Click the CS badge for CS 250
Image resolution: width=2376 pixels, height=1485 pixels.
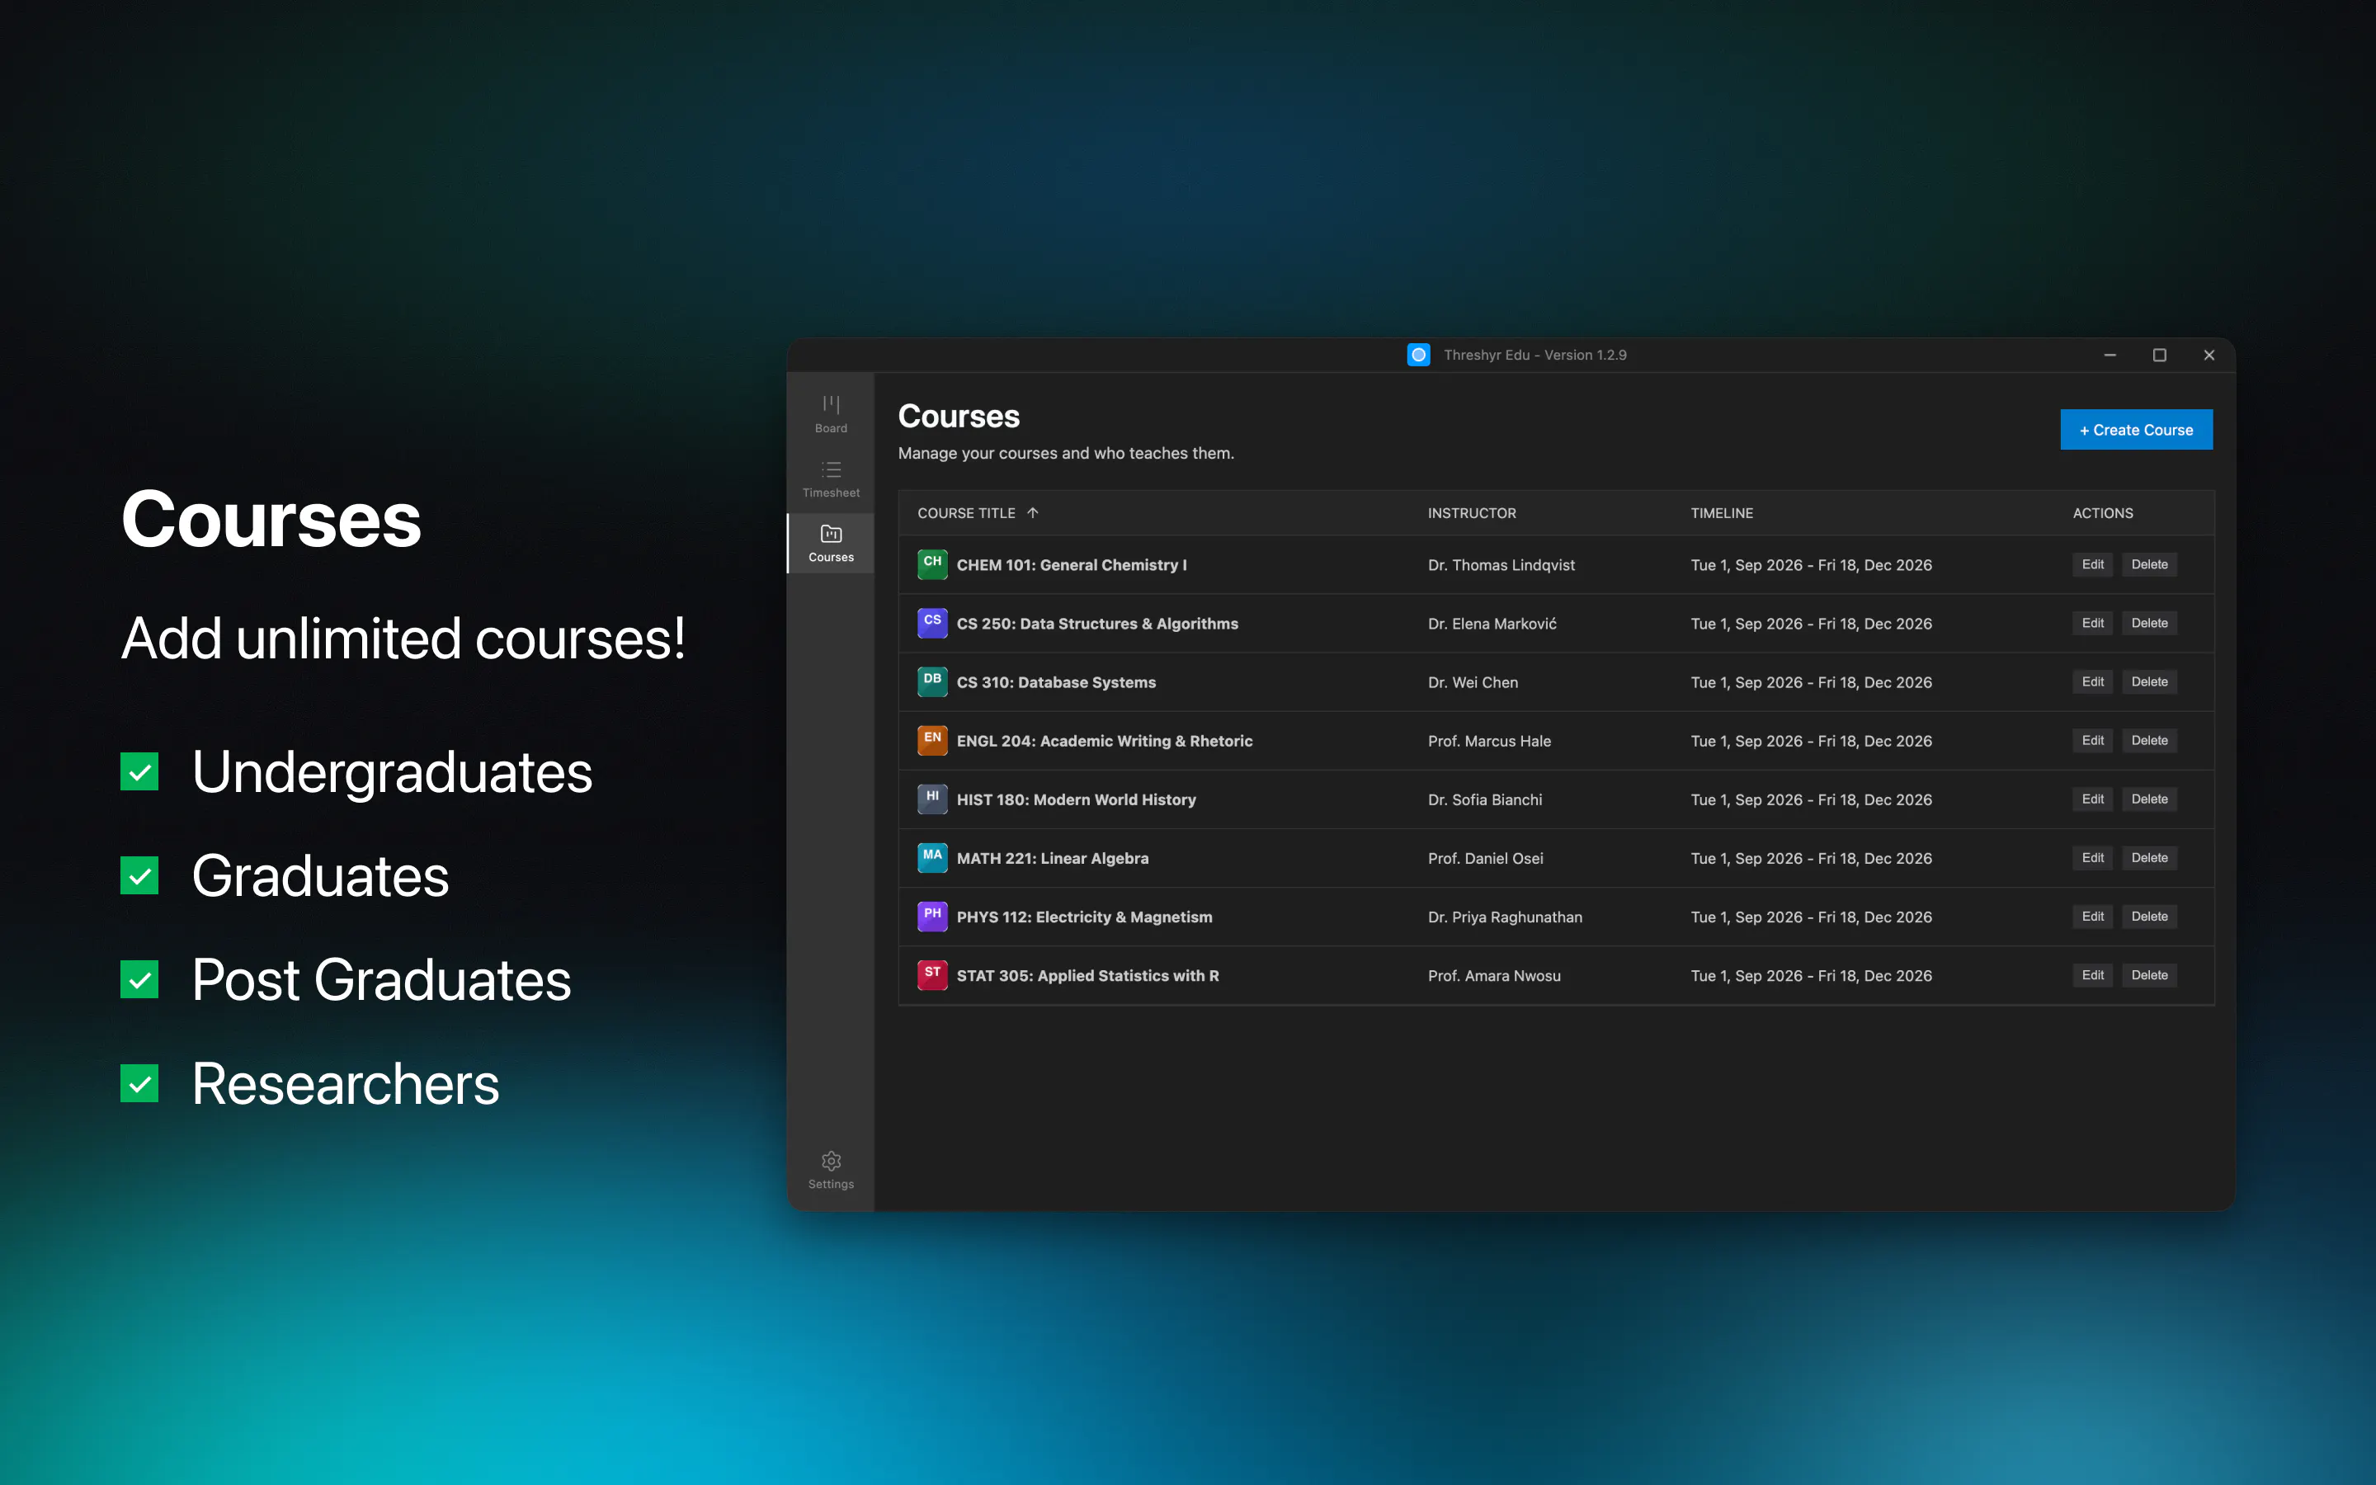[931, 623]
